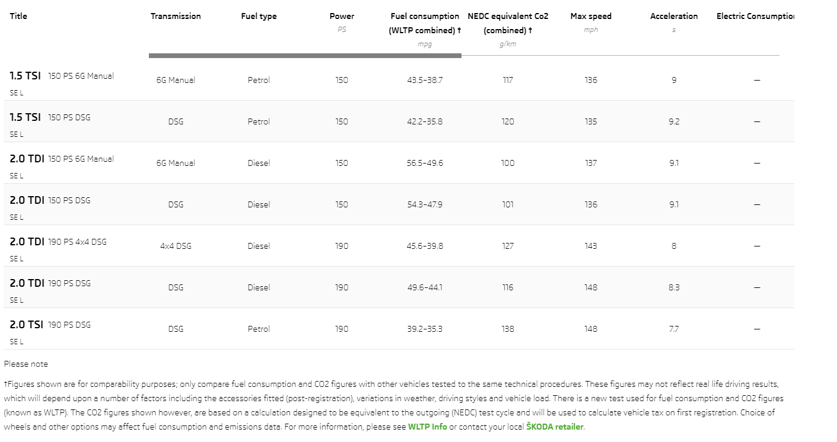Select the Fuel type column header
This screenshot has height=442, width=837.
[x=259, y=17]
